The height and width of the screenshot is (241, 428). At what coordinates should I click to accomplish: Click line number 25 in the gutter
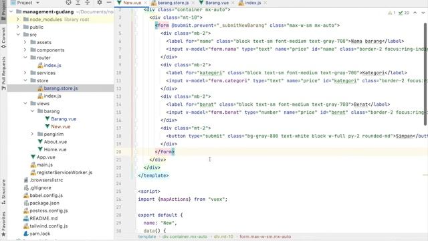click(x=119, y=191)
